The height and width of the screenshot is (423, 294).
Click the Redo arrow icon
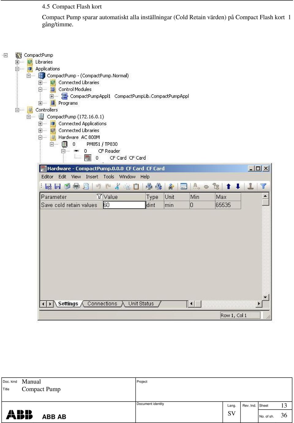tap(108, 186)
